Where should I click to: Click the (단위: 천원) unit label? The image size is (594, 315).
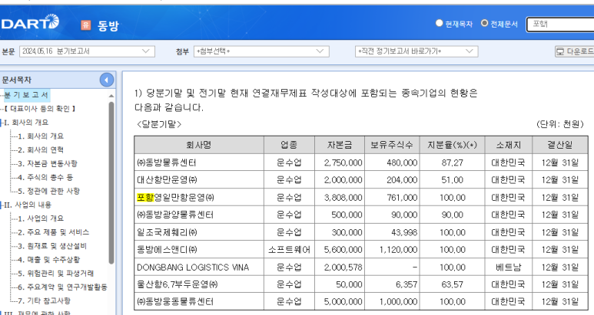560,124
